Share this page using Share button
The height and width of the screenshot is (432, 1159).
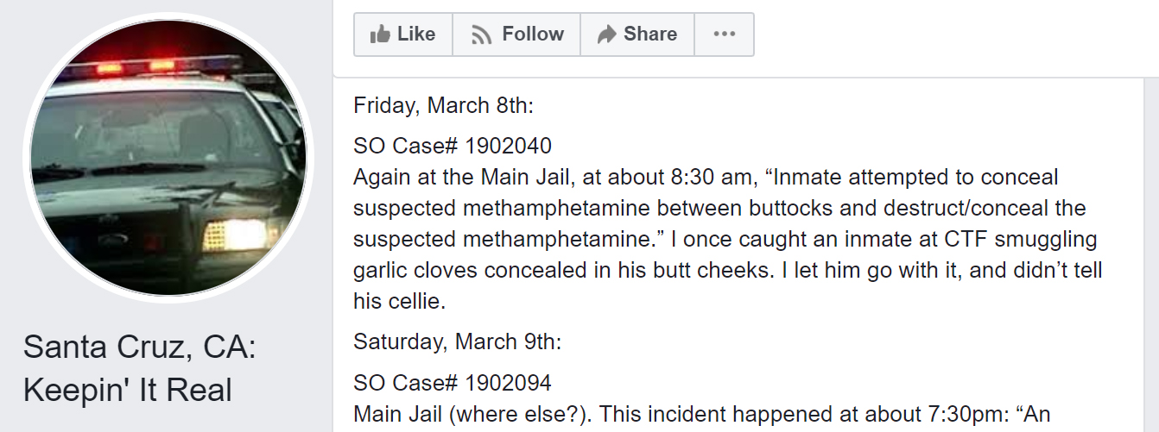pyautogui.click(x=637, y=34)
